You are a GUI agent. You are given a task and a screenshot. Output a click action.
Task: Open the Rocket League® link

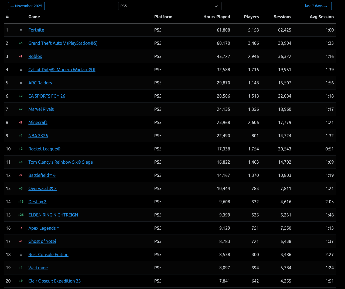[45, 149]
